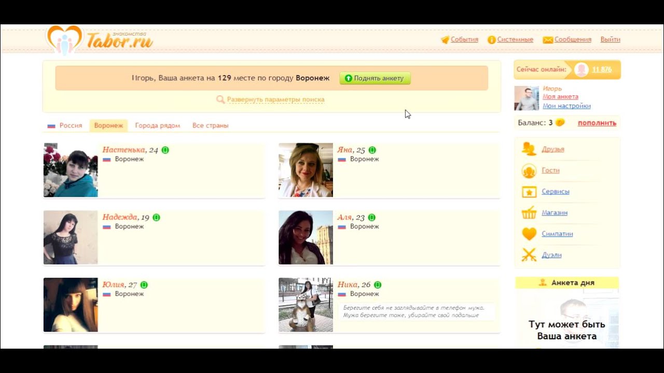Click the пополнить balance link
The image size is (664, 373).
(x=597, y=123)
